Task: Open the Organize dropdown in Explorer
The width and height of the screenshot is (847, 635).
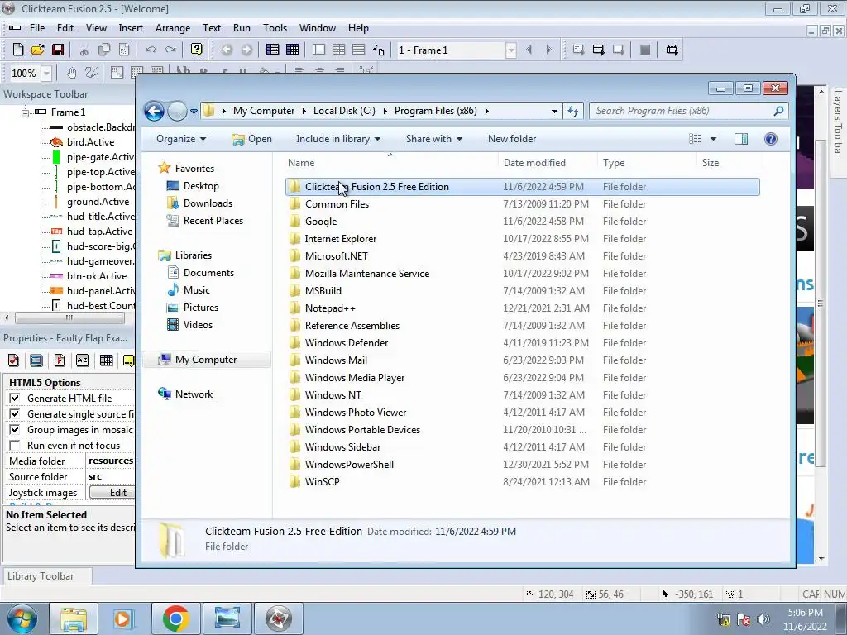Action: pos(181,139)
